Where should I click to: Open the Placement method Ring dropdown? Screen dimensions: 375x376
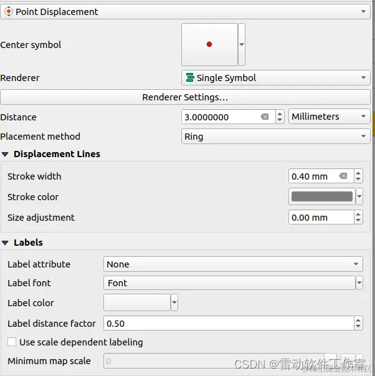point(276,136)
